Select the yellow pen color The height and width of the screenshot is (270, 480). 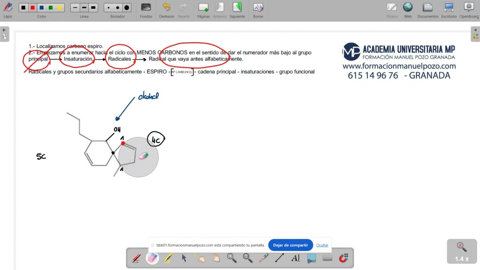(x=60, y=7)
